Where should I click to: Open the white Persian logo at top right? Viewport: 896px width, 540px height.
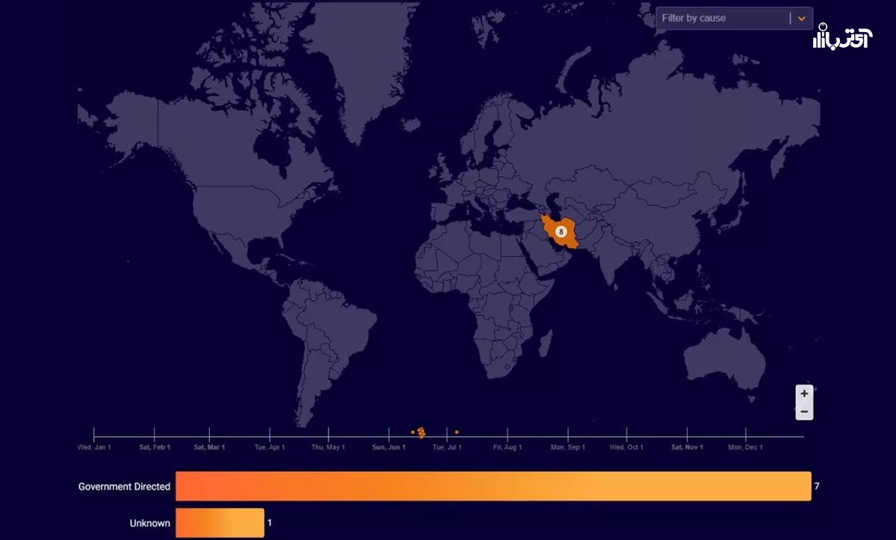click(x=841, y=37)
